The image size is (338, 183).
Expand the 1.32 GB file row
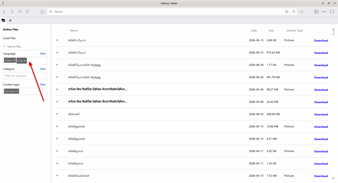point(57,163)
